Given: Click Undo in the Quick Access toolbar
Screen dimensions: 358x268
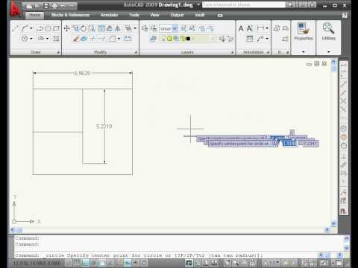Looking at the screenshot, I should click(63, 6).
